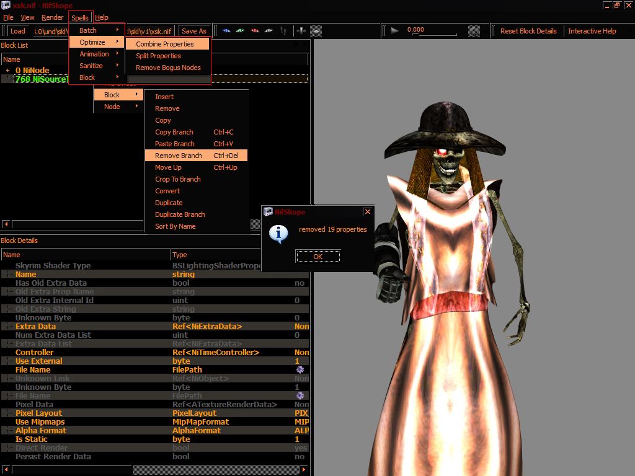The width and height of the screenshot is (635, 476).
Task: Select Crop To Branch menu entry
Action: pyautogui.click(x=196, y=179)
